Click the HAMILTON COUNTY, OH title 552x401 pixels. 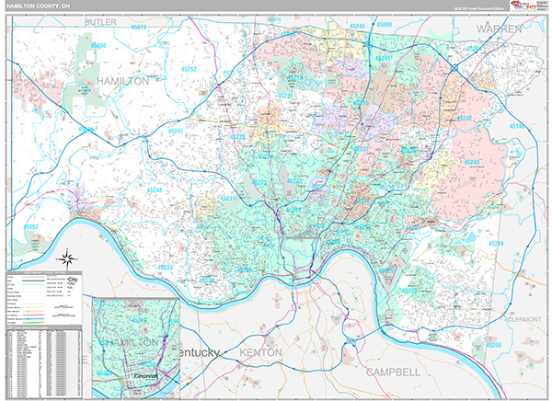[x=40, y=7]
